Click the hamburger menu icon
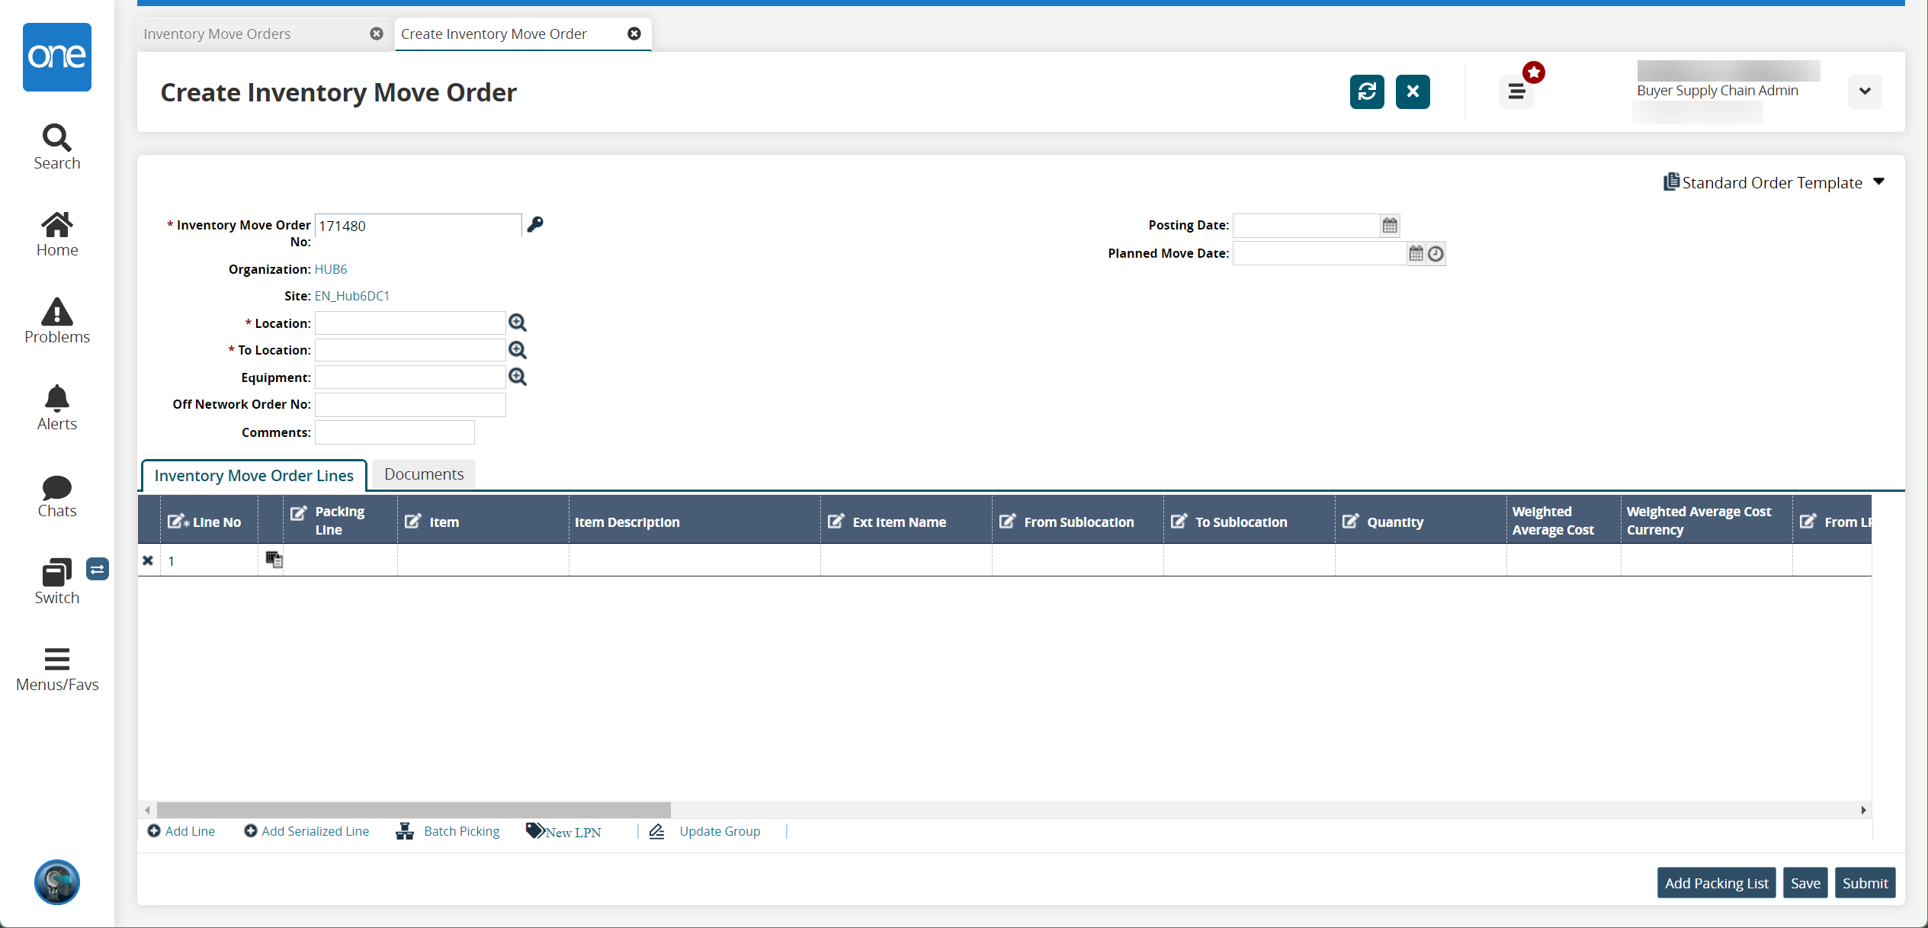This screenshot has height=928, width=1928. click(1515, 91)
